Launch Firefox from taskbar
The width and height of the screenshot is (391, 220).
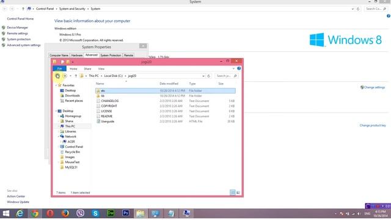point(65,213)
